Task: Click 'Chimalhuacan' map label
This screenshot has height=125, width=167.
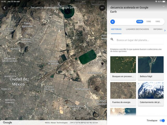Action: 95,73
